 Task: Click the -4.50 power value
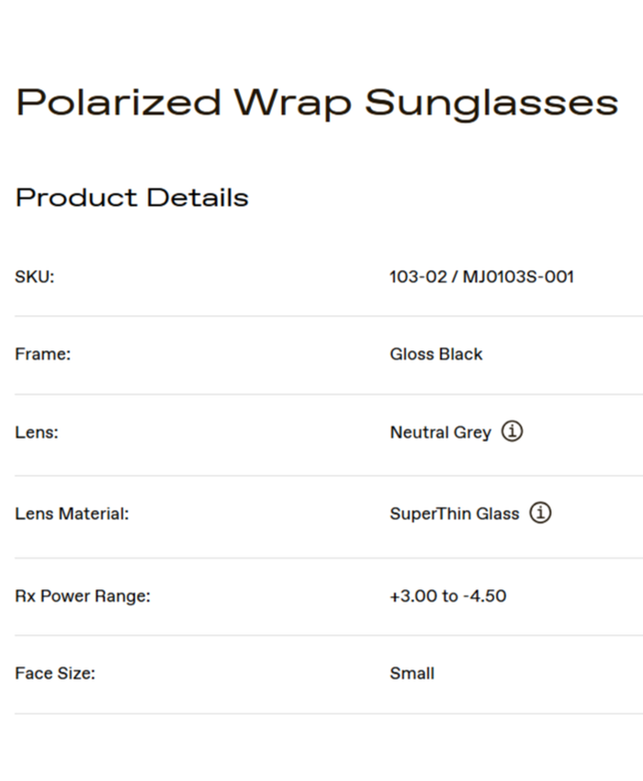[x=485, y=595]
